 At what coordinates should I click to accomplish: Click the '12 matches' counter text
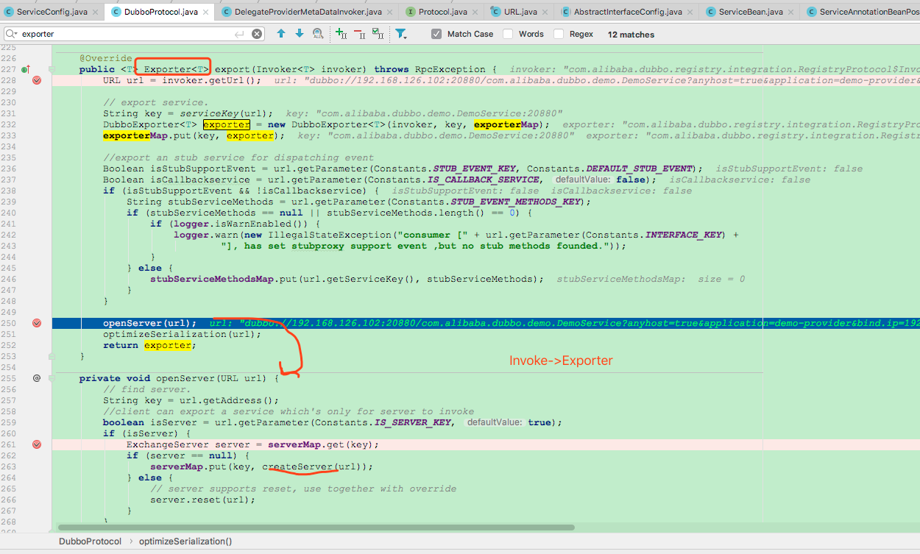pyautogui.click(x=631, y=35)
